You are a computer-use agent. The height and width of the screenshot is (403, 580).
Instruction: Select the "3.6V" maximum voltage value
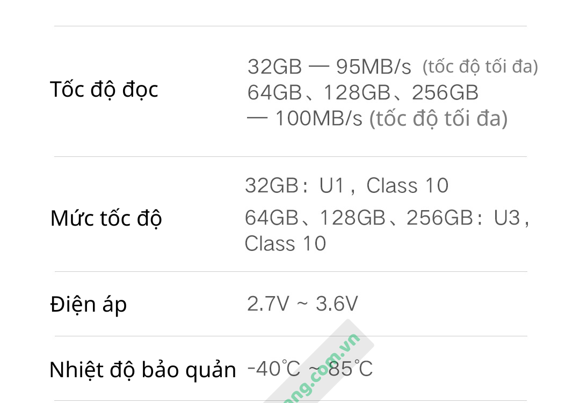tap(336, 304)
